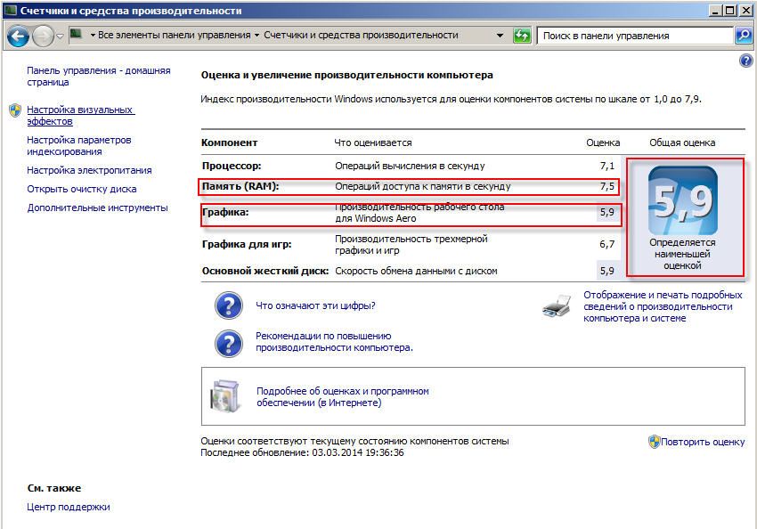Expand the address bar history dropdown arrow
757x529 pixels.
tap(501, 36)
